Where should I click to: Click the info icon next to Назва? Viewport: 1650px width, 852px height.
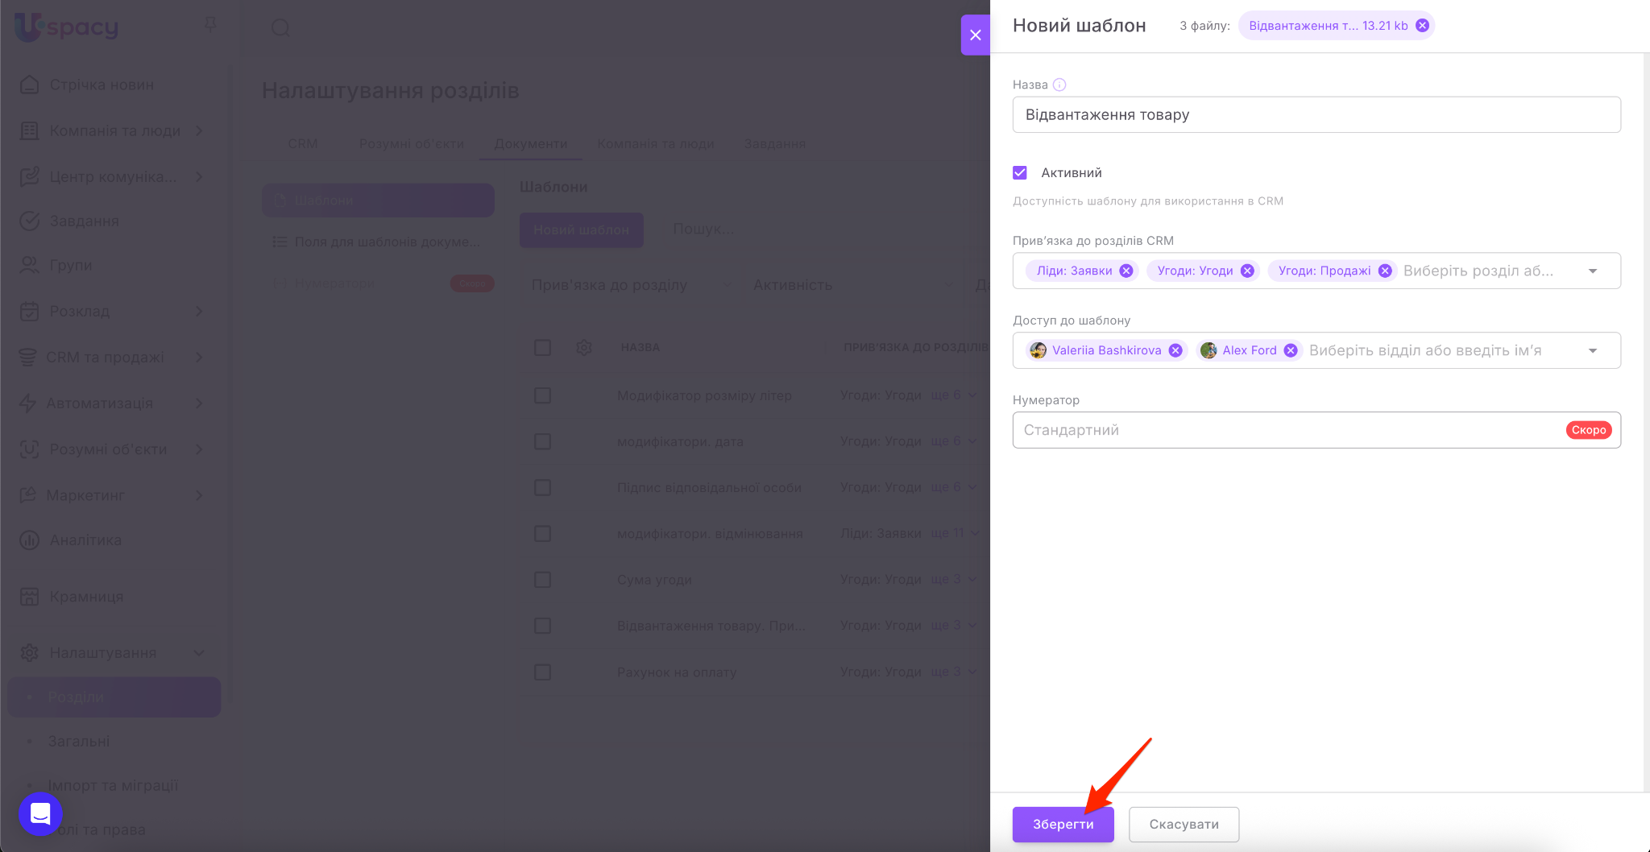1059,85
